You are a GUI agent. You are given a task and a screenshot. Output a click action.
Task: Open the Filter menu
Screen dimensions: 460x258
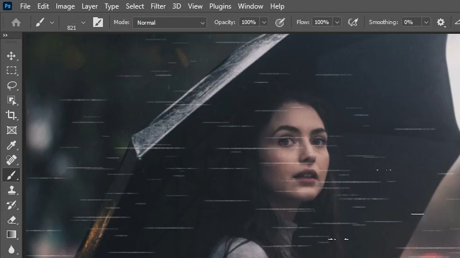pos(158,6)
